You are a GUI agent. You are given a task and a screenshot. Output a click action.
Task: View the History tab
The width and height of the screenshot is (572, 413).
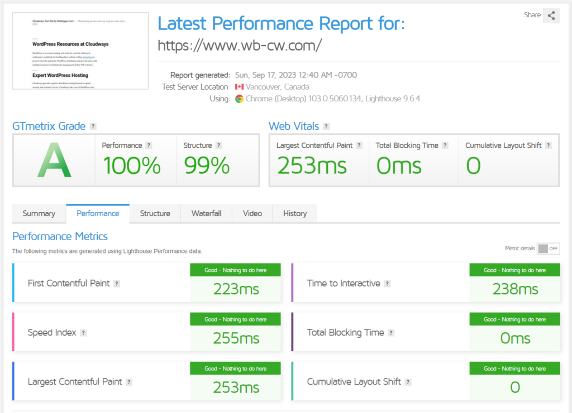click(x=295, y=213)
